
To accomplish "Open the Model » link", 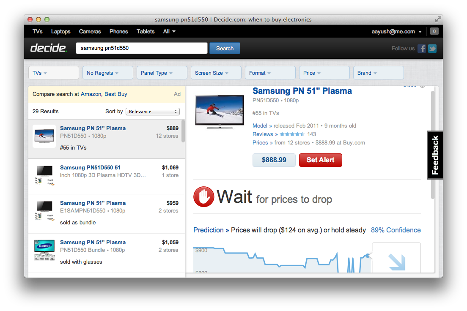I will click(262, 125).
